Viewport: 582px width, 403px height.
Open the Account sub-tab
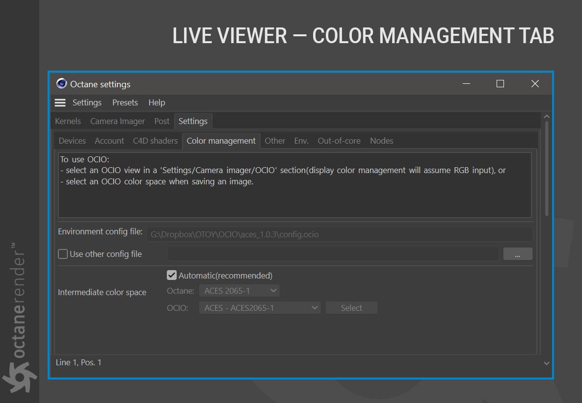pyautogui.click(x=109, y=141)
